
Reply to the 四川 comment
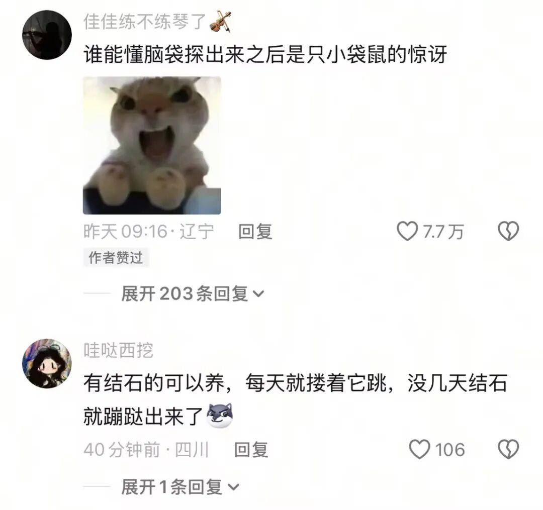[x=251, y=449]
